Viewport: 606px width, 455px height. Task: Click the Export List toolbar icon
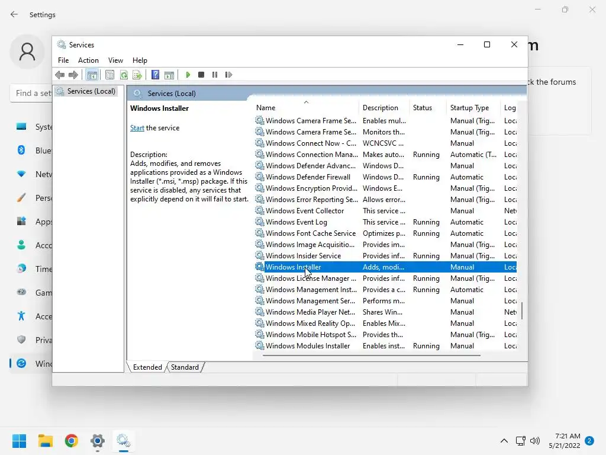pos(137,75)
